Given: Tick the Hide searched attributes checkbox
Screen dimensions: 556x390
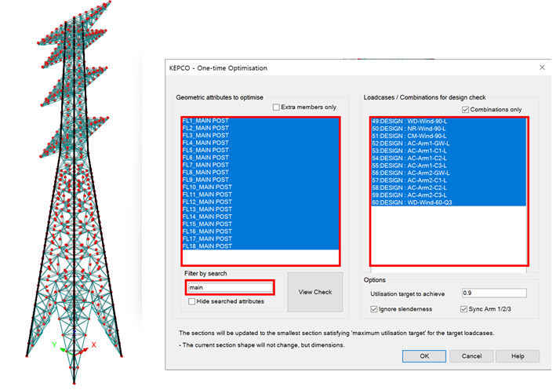Looking at the screenshot, I should click(x=192, y=301).
